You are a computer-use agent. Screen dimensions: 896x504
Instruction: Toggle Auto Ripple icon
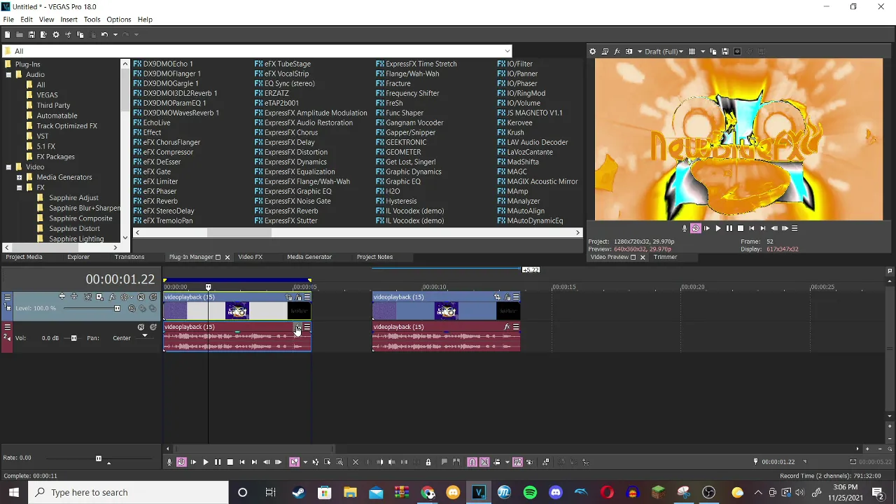pyautogui.click(x=497, y=462)
